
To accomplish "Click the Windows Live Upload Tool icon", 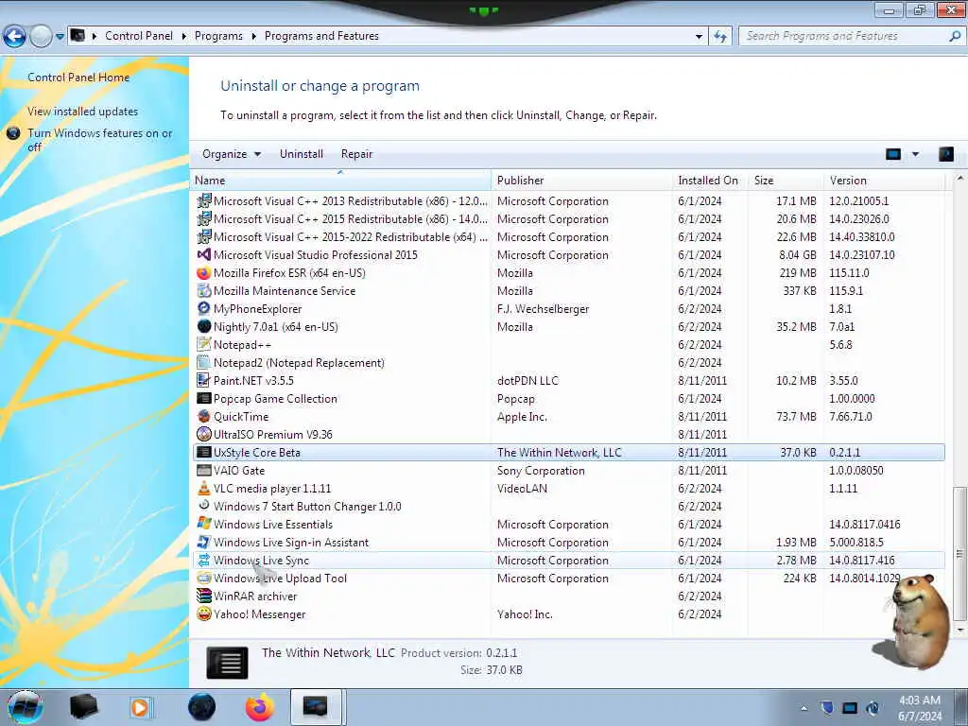I will pos(204,578).
